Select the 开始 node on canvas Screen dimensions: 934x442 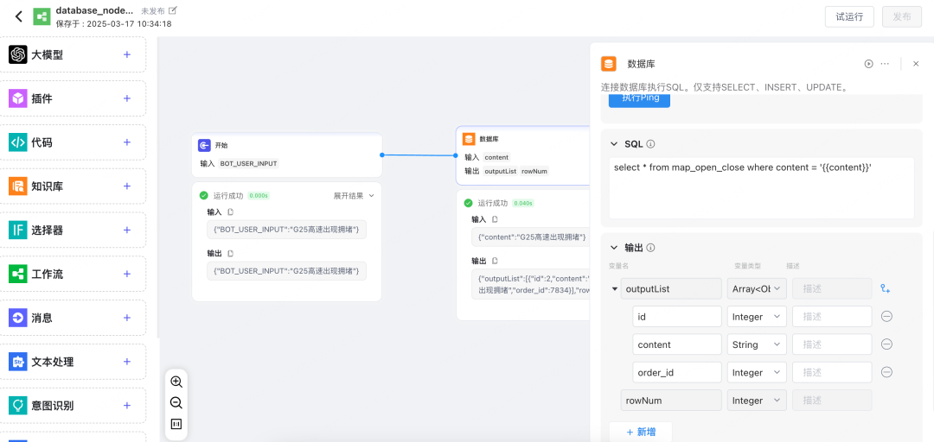tap(286, 155)
